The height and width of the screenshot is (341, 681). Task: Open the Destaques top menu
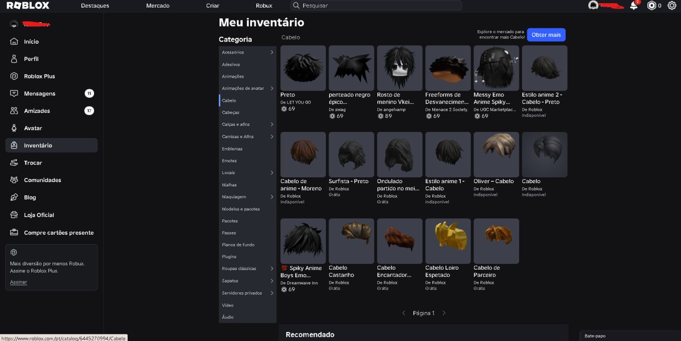(x=95, y=6)
